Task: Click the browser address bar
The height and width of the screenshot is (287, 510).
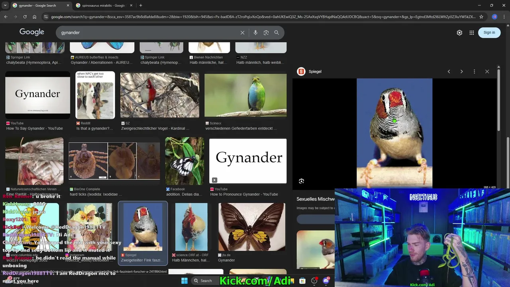Action: (263, 17)
